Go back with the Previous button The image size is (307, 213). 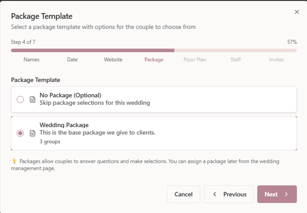click(x=229, y=194)
